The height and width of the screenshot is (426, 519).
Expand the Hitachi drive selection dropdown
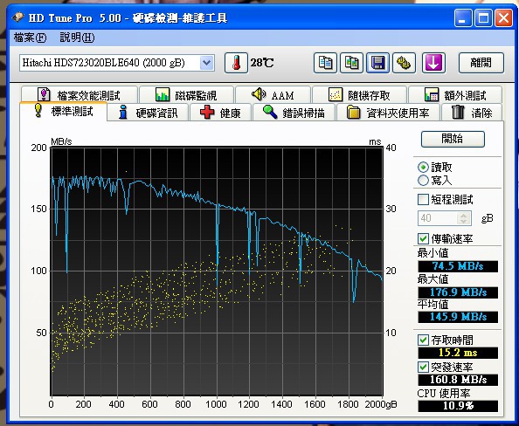point(206,63)
